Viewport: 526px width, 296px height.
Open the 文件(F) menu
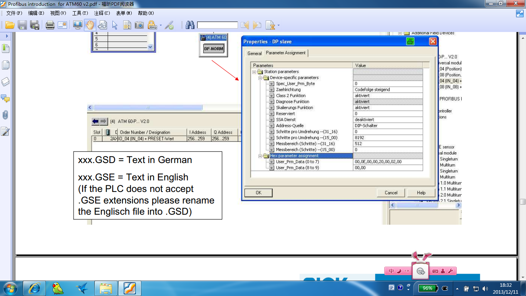[14, 13]
